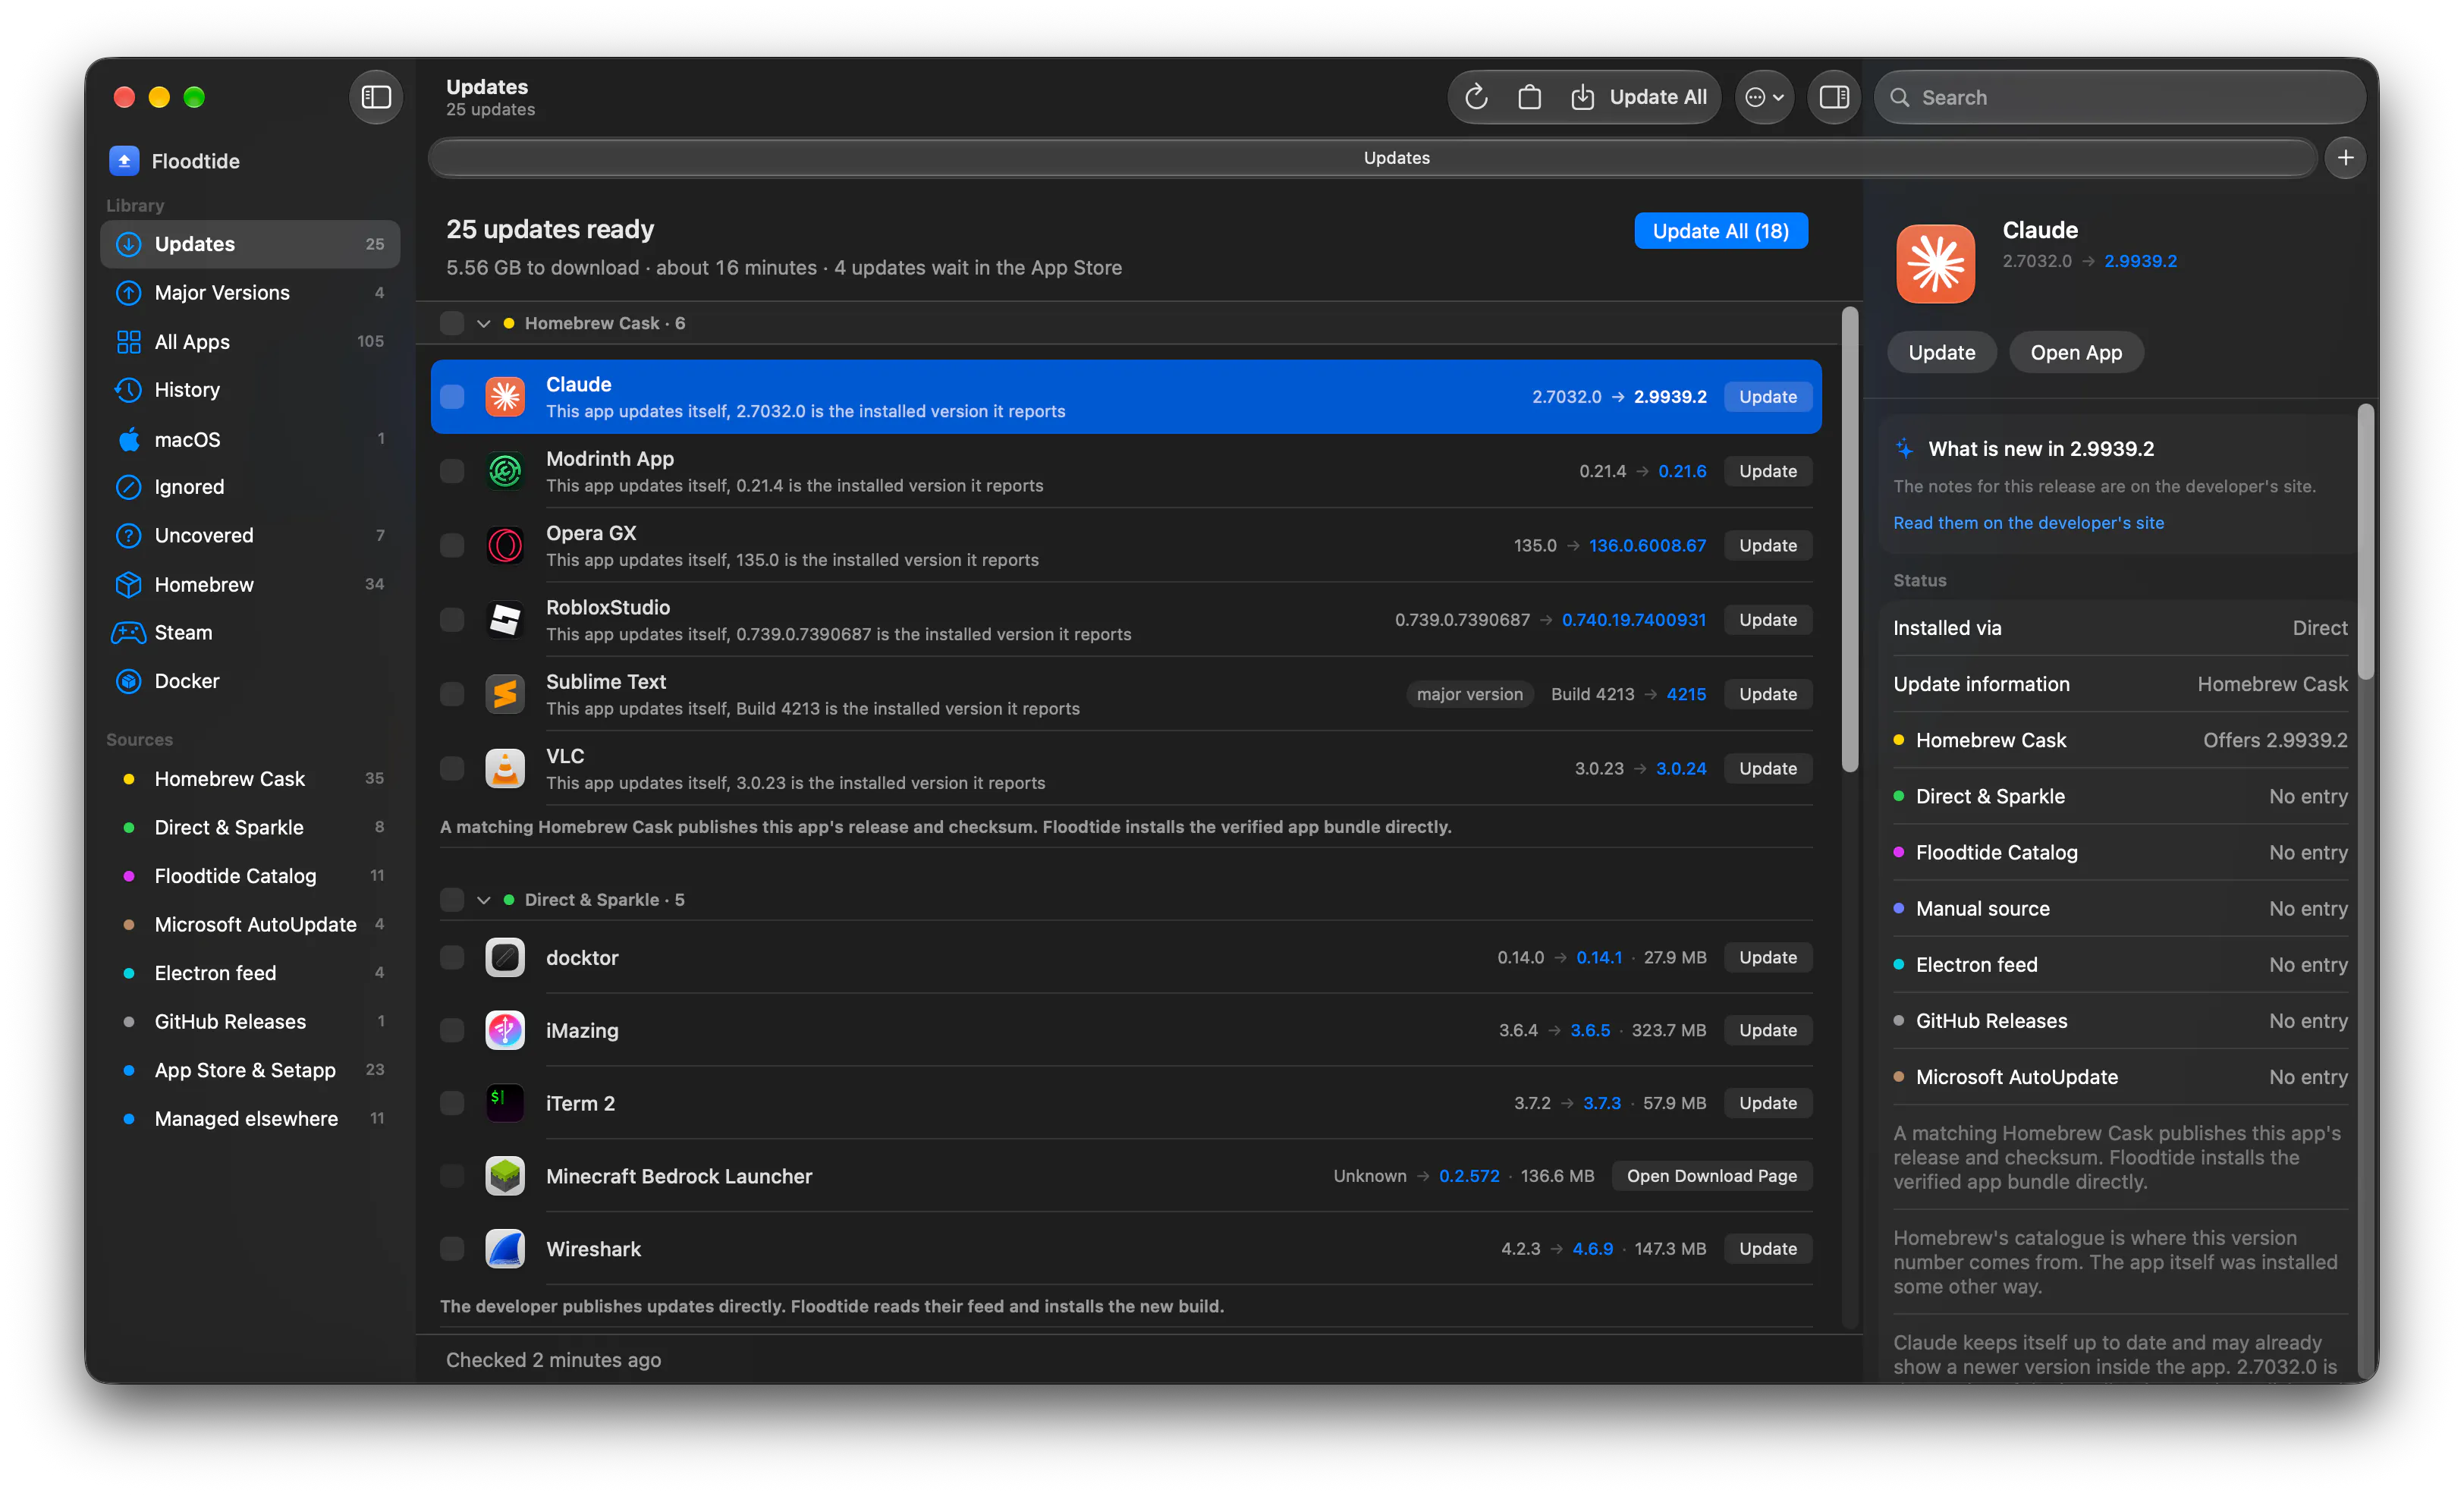Read release notes on the developer's site

tap(2028, 523)
